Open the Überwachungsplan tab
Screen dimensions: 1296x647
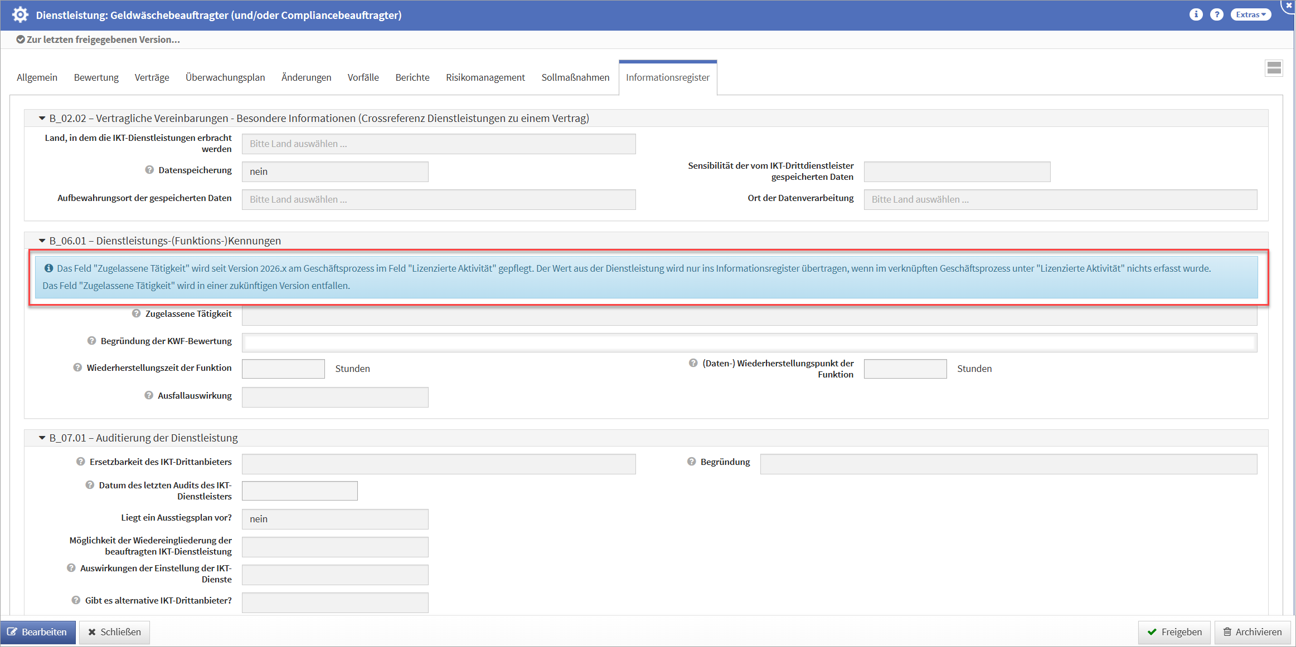[x=225, y=77]
